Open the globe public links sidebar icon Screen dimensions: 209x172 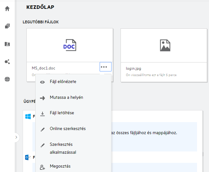coord(7,79)
